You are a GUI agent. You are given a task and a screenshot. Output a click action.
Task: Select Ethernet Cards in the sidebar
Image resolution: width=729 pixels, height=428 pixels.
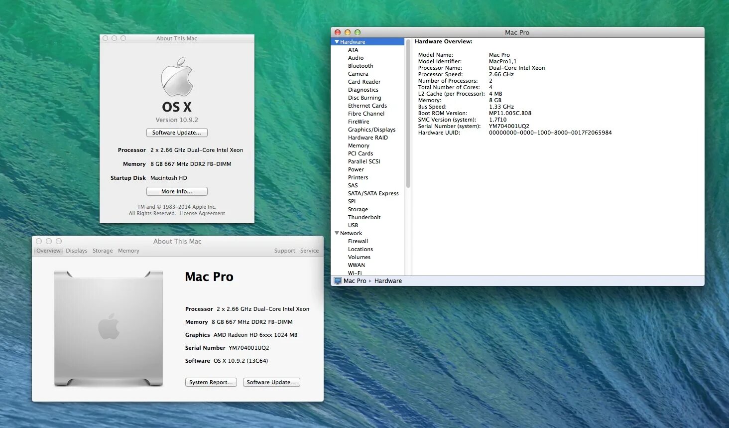pyautogui.click(x=367, y=106)
